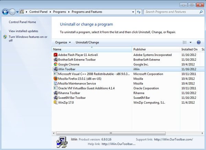This screenshot has height=150, width=206.
Task: Click Oracle Corporation publisher cell
Action: [146, 88]
